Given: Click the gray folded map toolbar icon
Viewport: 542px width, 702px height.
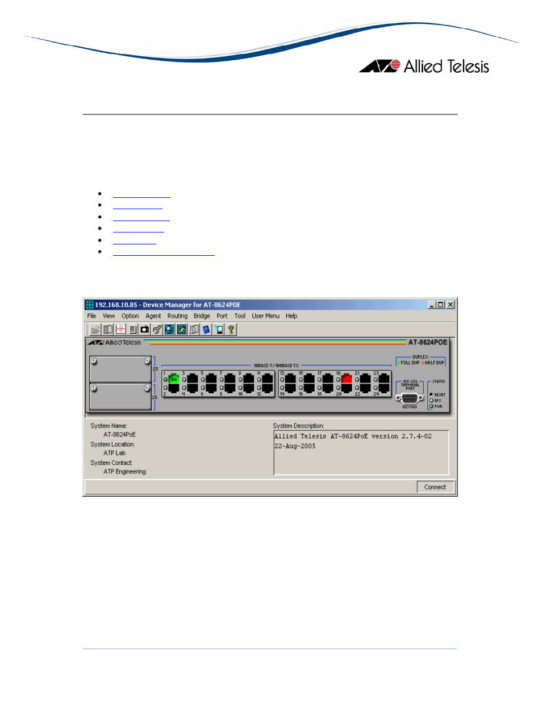Looking at the screenshot, I should [x=194, y=329].
